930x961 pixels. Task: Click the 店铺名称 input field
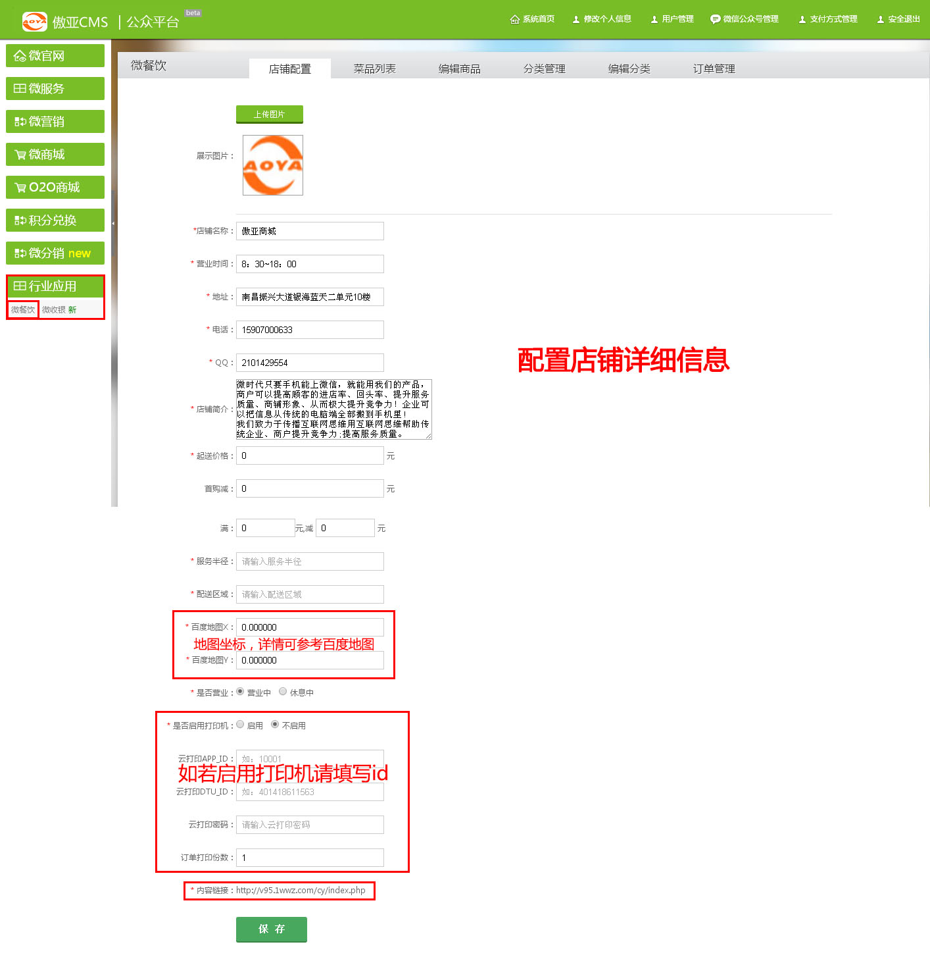click(310, 231)
